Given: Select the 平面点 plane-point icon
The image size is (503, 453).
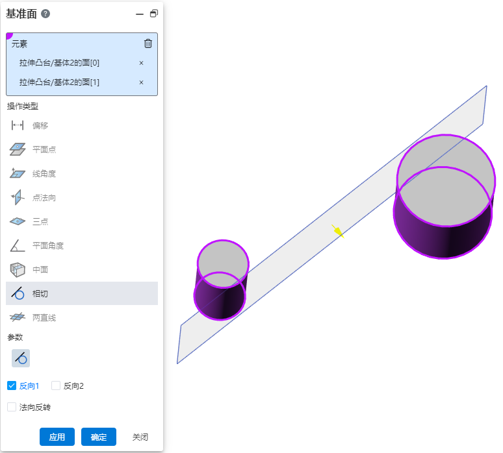Looking at the screenshot, I should pyautogui.click(x=18, y=149).
